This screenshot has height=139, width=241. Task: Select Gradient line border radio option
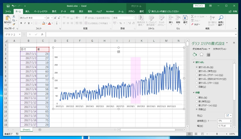197,105
